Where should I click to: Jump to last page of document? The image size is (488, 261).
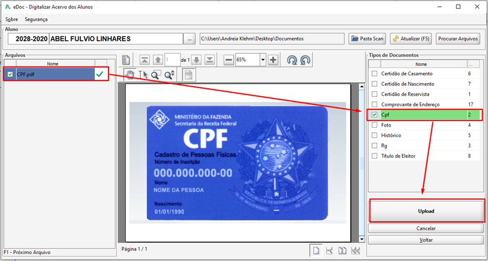tap(210, 60)
